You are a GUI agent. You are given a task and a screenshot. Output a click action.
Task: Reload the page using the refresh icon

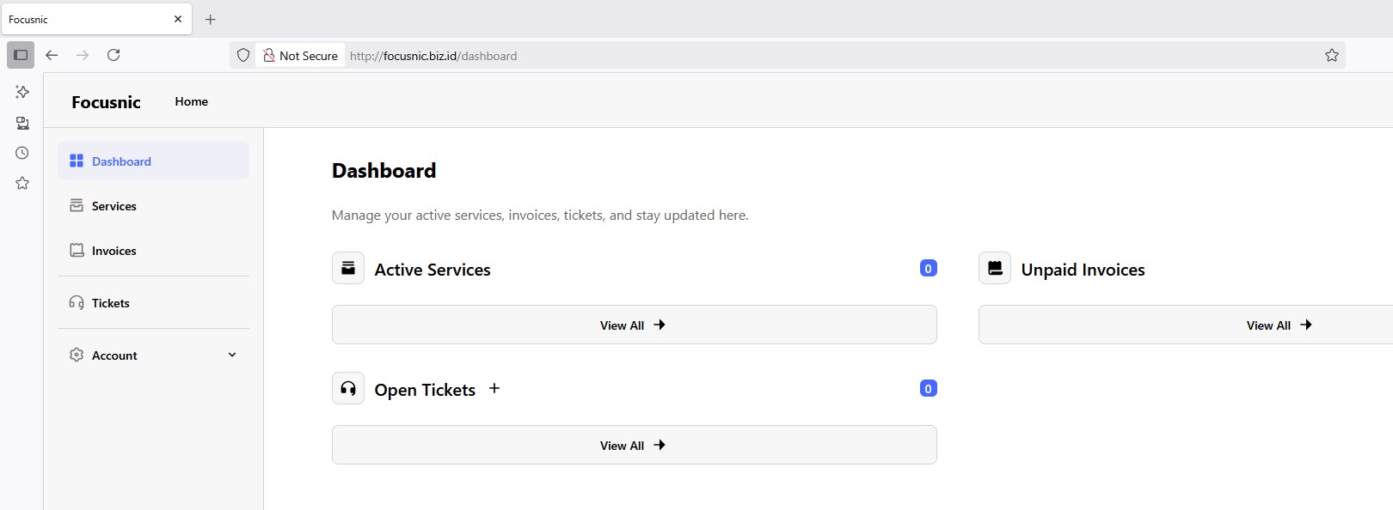(x=114, y=55)
